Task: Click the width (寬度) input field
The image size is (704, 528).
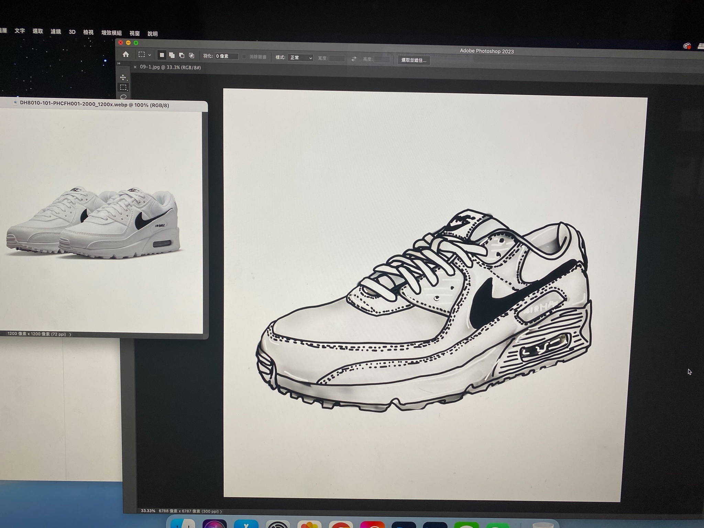Action: (337, 58)
